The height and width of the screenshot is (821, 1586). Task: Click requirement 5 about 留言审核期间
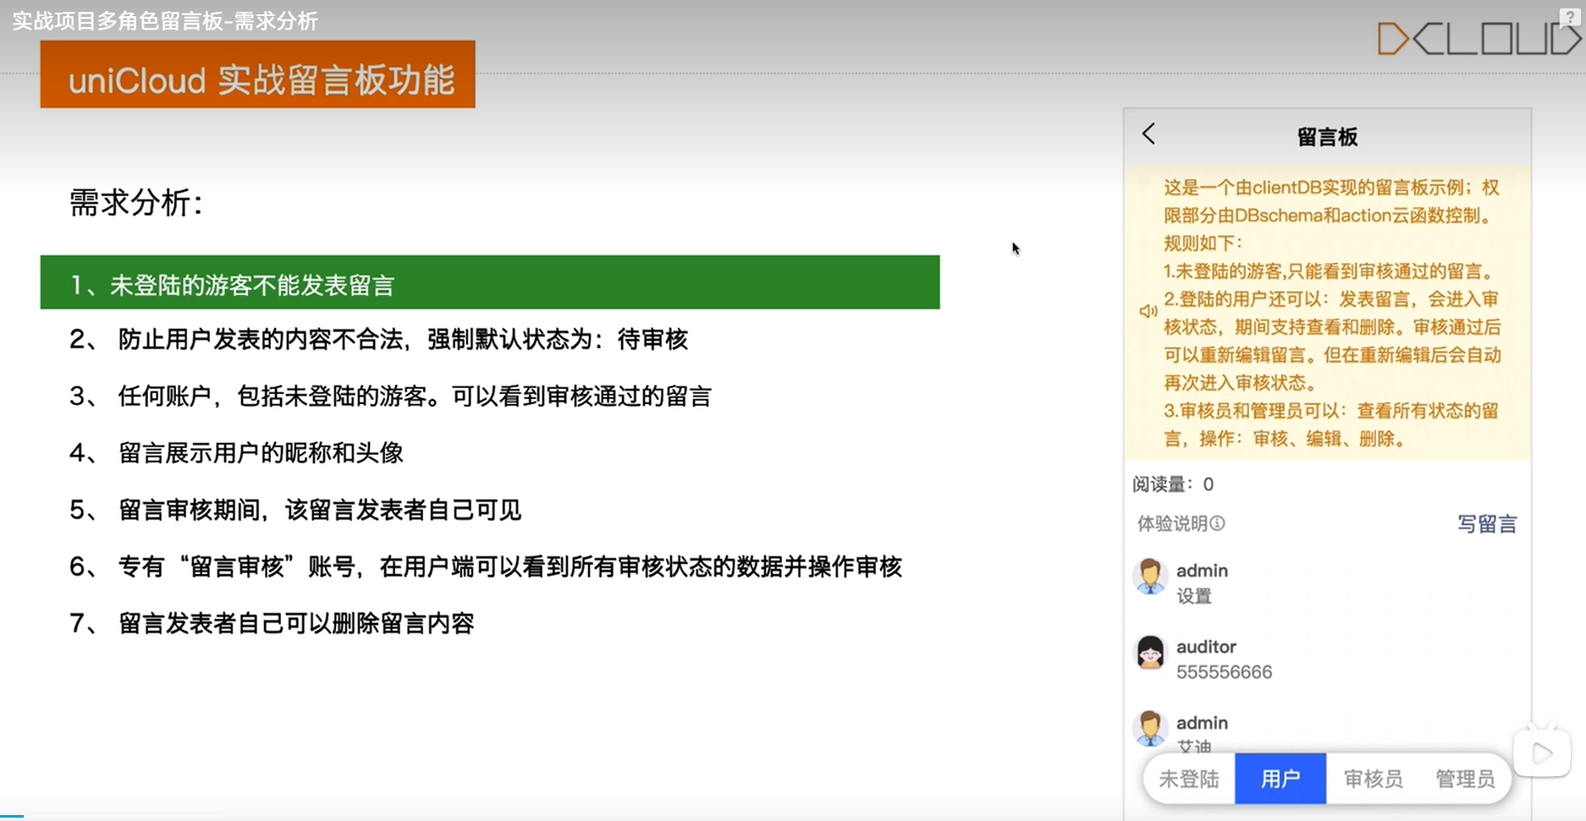[x=295, y=510]
